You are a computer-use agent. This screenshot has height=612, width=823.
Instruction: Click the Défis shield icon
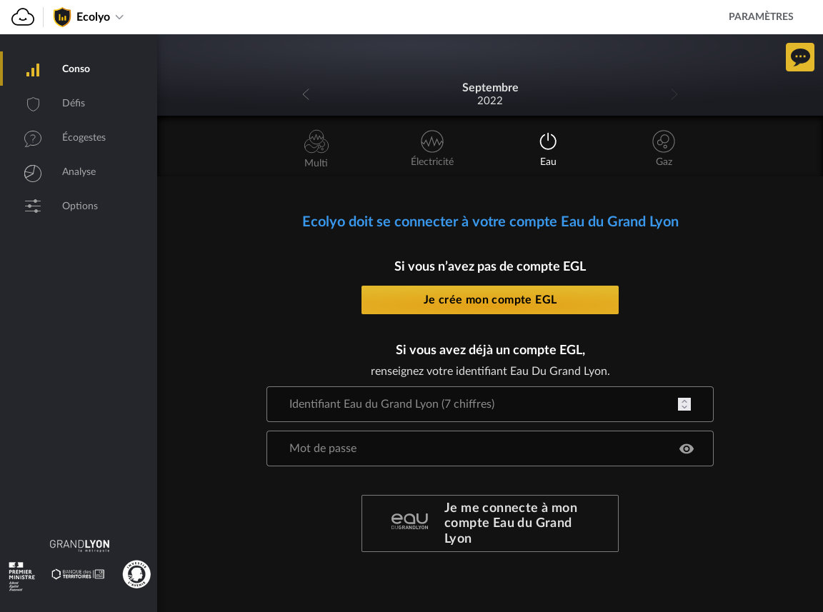(x=33, y=104)
